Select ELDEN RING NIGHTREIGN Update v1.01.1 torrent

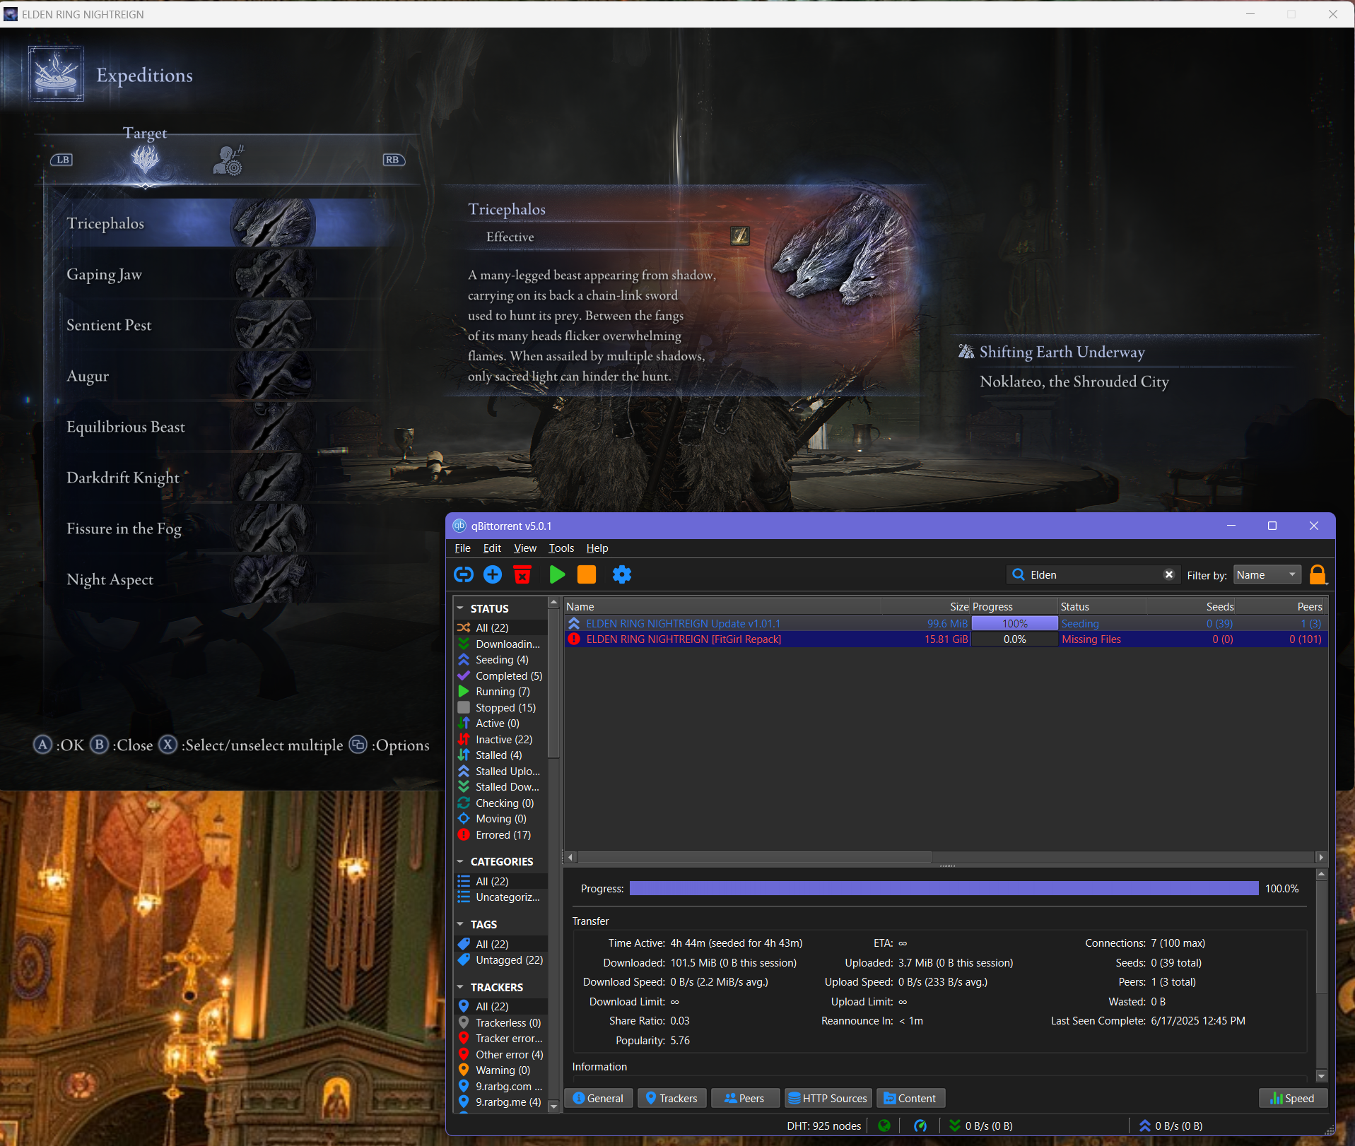tap(946, 623)
